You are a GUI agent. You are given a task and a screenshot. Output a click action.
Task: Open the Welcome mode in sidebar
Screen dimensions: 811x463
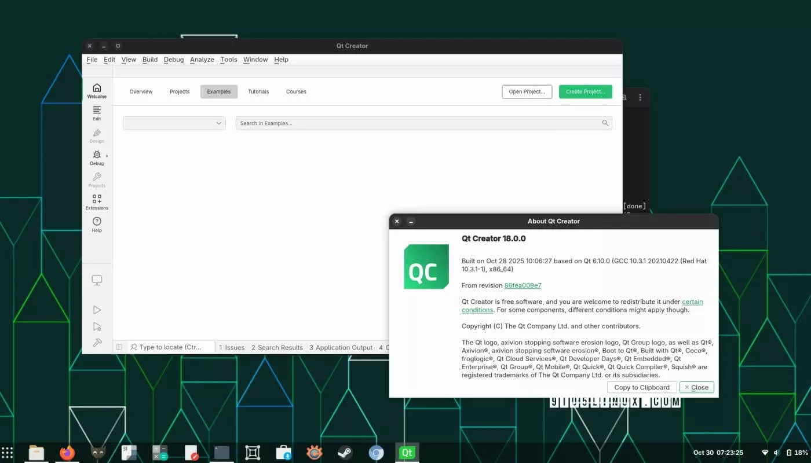click(97, 90)
